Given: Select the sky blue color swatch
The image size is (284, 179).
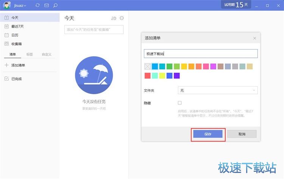Looking at the screenshot, I should 155,67.
